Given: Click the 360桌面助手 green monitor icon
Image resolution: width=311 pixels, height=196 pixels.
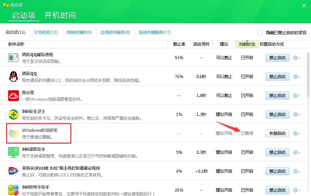Looking at the screenshot, I should tap(13, 152).
